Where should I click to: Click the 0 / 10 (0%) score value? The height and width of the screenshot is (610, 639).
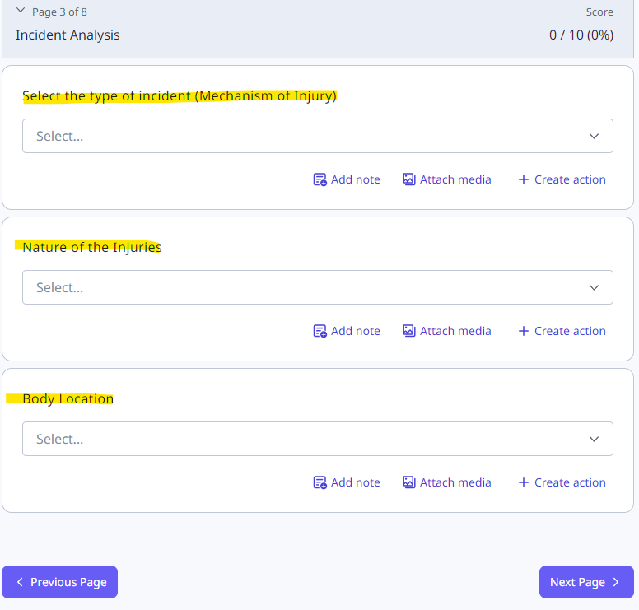click(581, 35)
